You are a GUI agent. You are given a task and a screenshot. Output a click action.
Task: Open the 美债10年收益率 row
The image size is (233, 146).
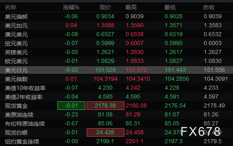click(x=116, y=88)
